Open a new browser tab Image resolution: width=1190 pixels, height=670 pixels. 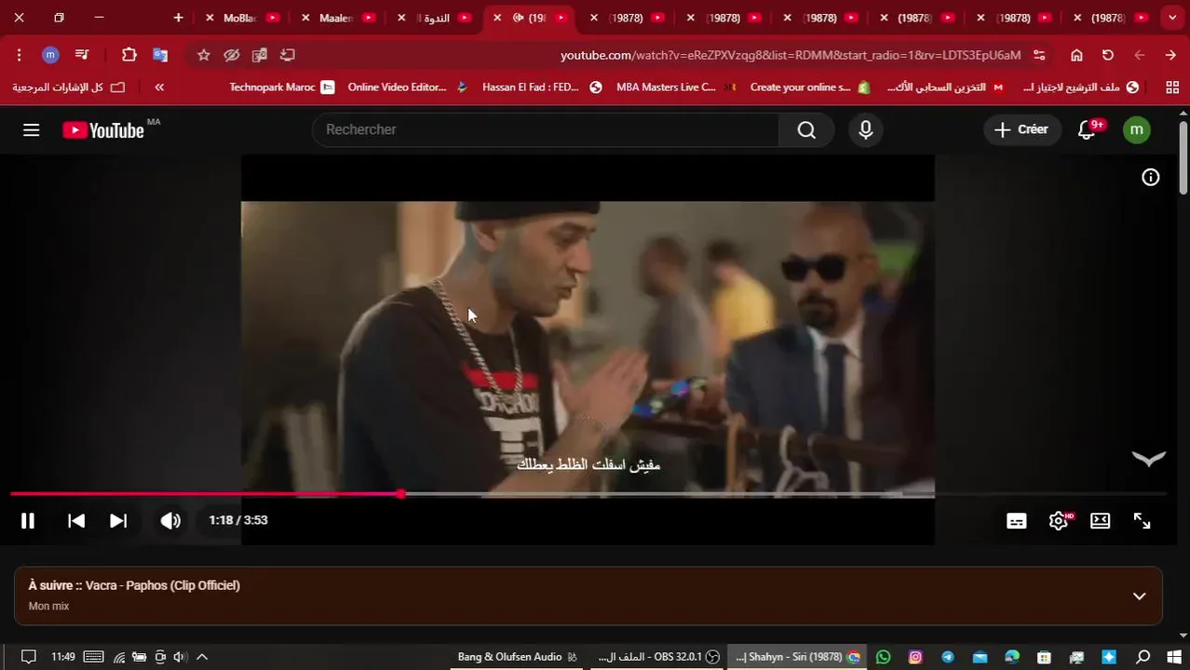click(x=178, y=18)
